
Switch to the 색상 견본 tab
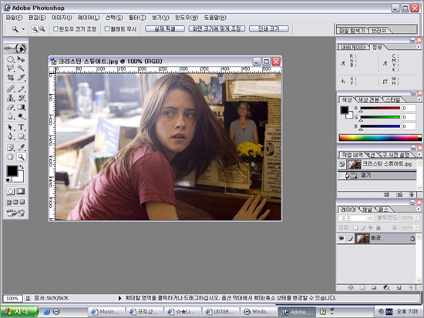[x=368, y=99]
